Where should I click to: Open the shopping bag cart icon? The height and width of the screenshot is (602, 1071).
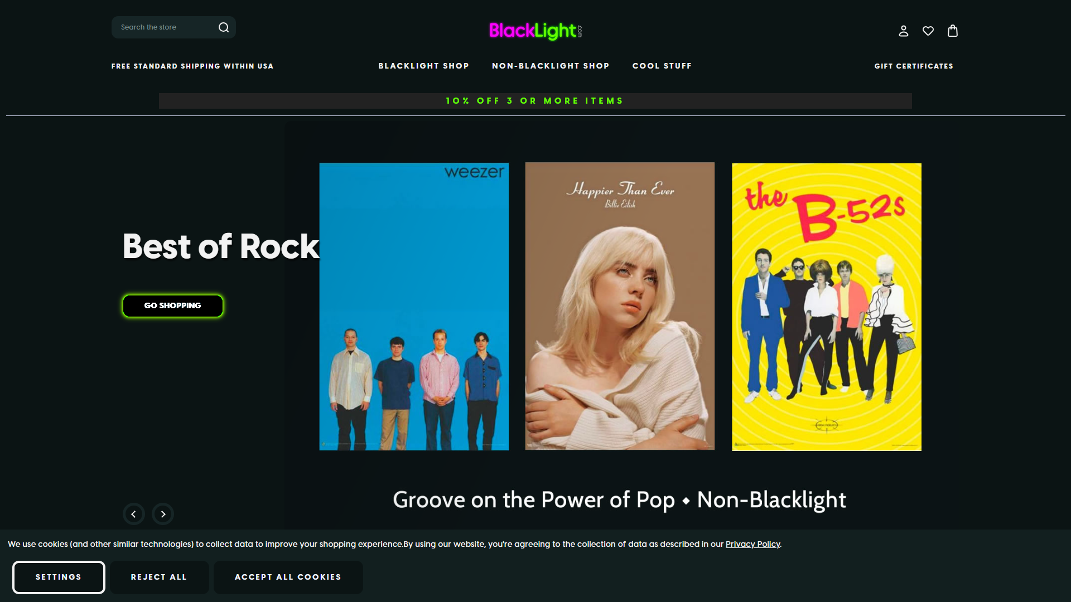tap(953, 31)
